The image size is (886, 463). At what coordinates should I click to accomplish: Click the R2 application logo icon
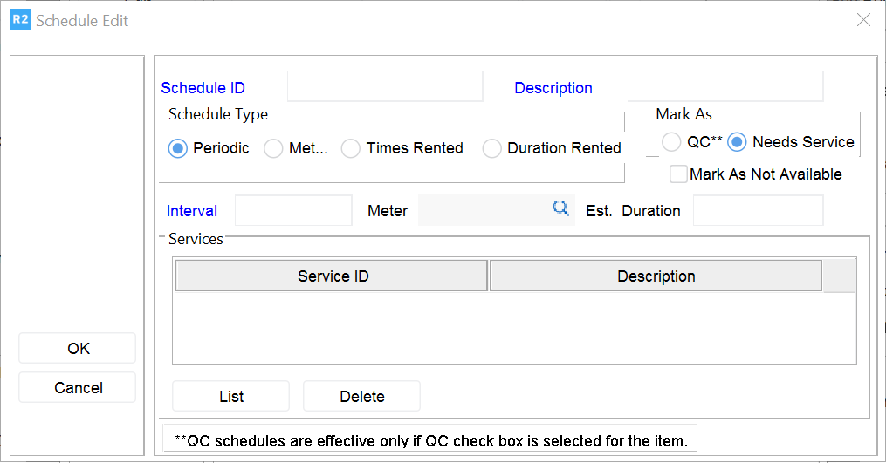[20, 20]
